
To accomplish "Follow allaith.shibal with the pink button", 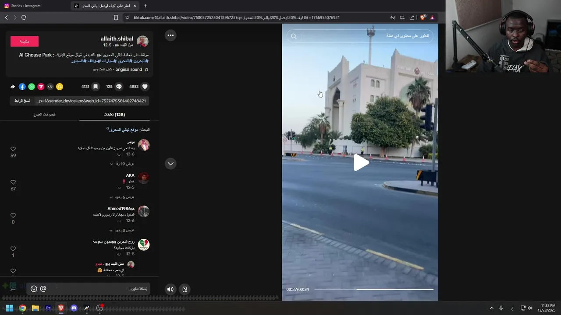I will click(x=25, y=42).
